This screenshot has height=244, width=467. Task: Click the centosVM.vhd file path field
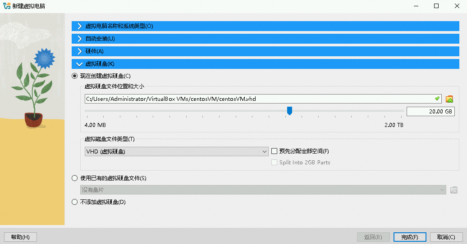click(x=263, y=99)
